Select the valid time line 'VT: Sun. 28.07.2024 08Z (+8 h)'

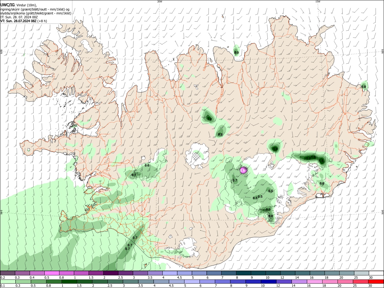[24, 21]
